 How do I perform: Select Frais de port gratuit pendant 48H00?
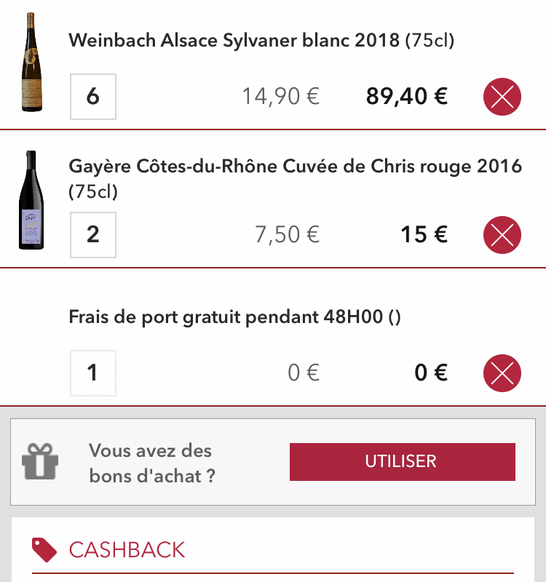234,317
